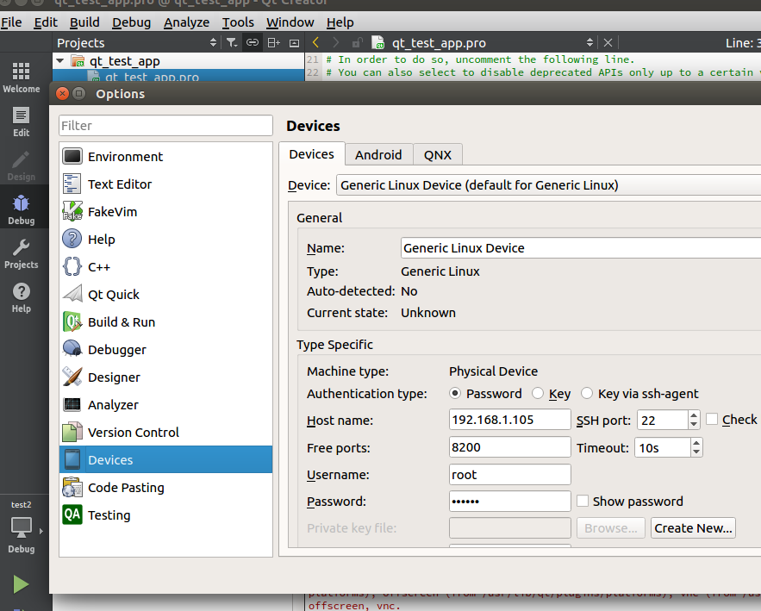The height and width of the screenshot is (611, 761).
Task: Click the Filter input field
Action: point(165,126)
